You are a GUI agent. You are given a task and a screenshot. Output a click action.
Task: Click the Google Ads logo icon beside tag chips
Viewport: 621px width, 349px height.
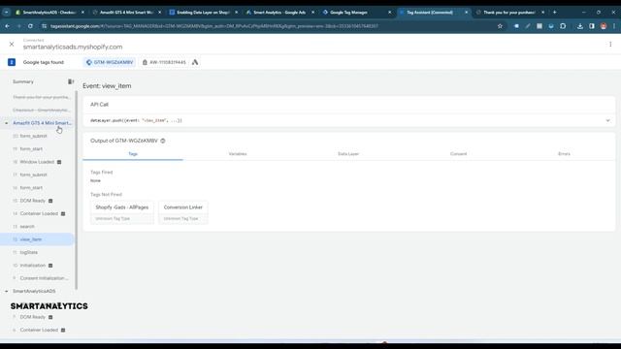click(x=195, y=62)
